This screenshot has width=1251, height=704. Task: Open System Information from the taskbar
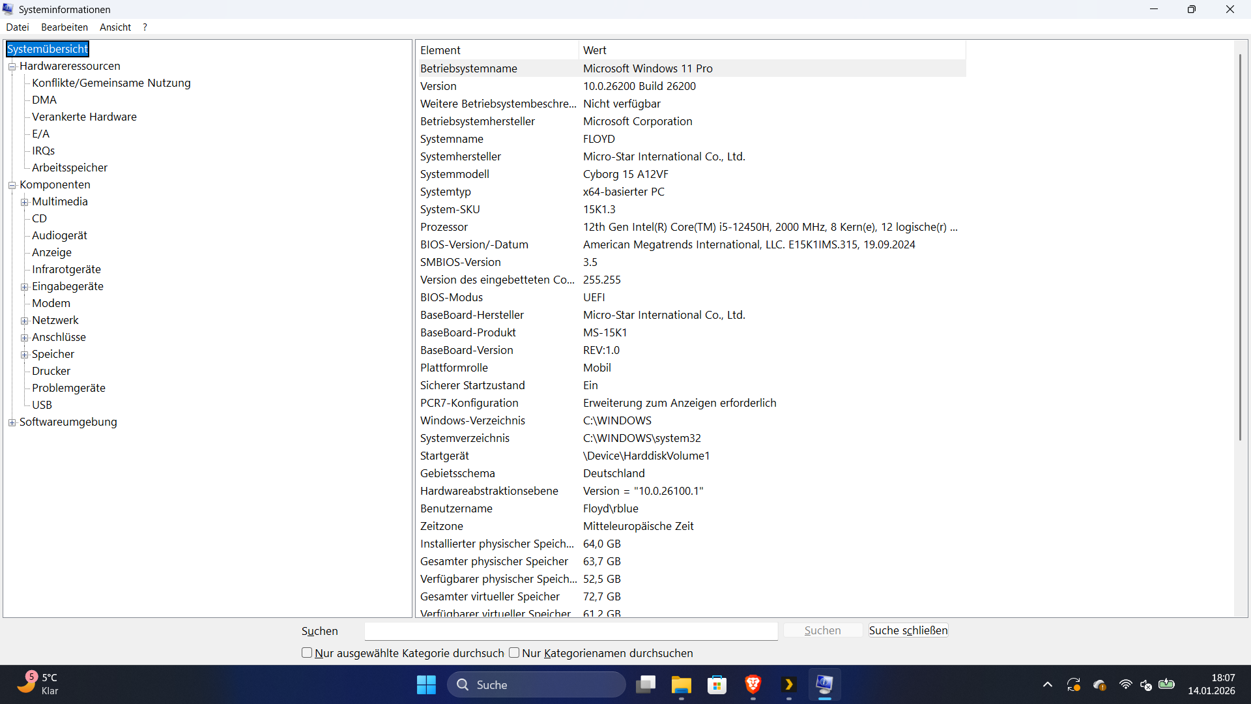tap(824, 684)
